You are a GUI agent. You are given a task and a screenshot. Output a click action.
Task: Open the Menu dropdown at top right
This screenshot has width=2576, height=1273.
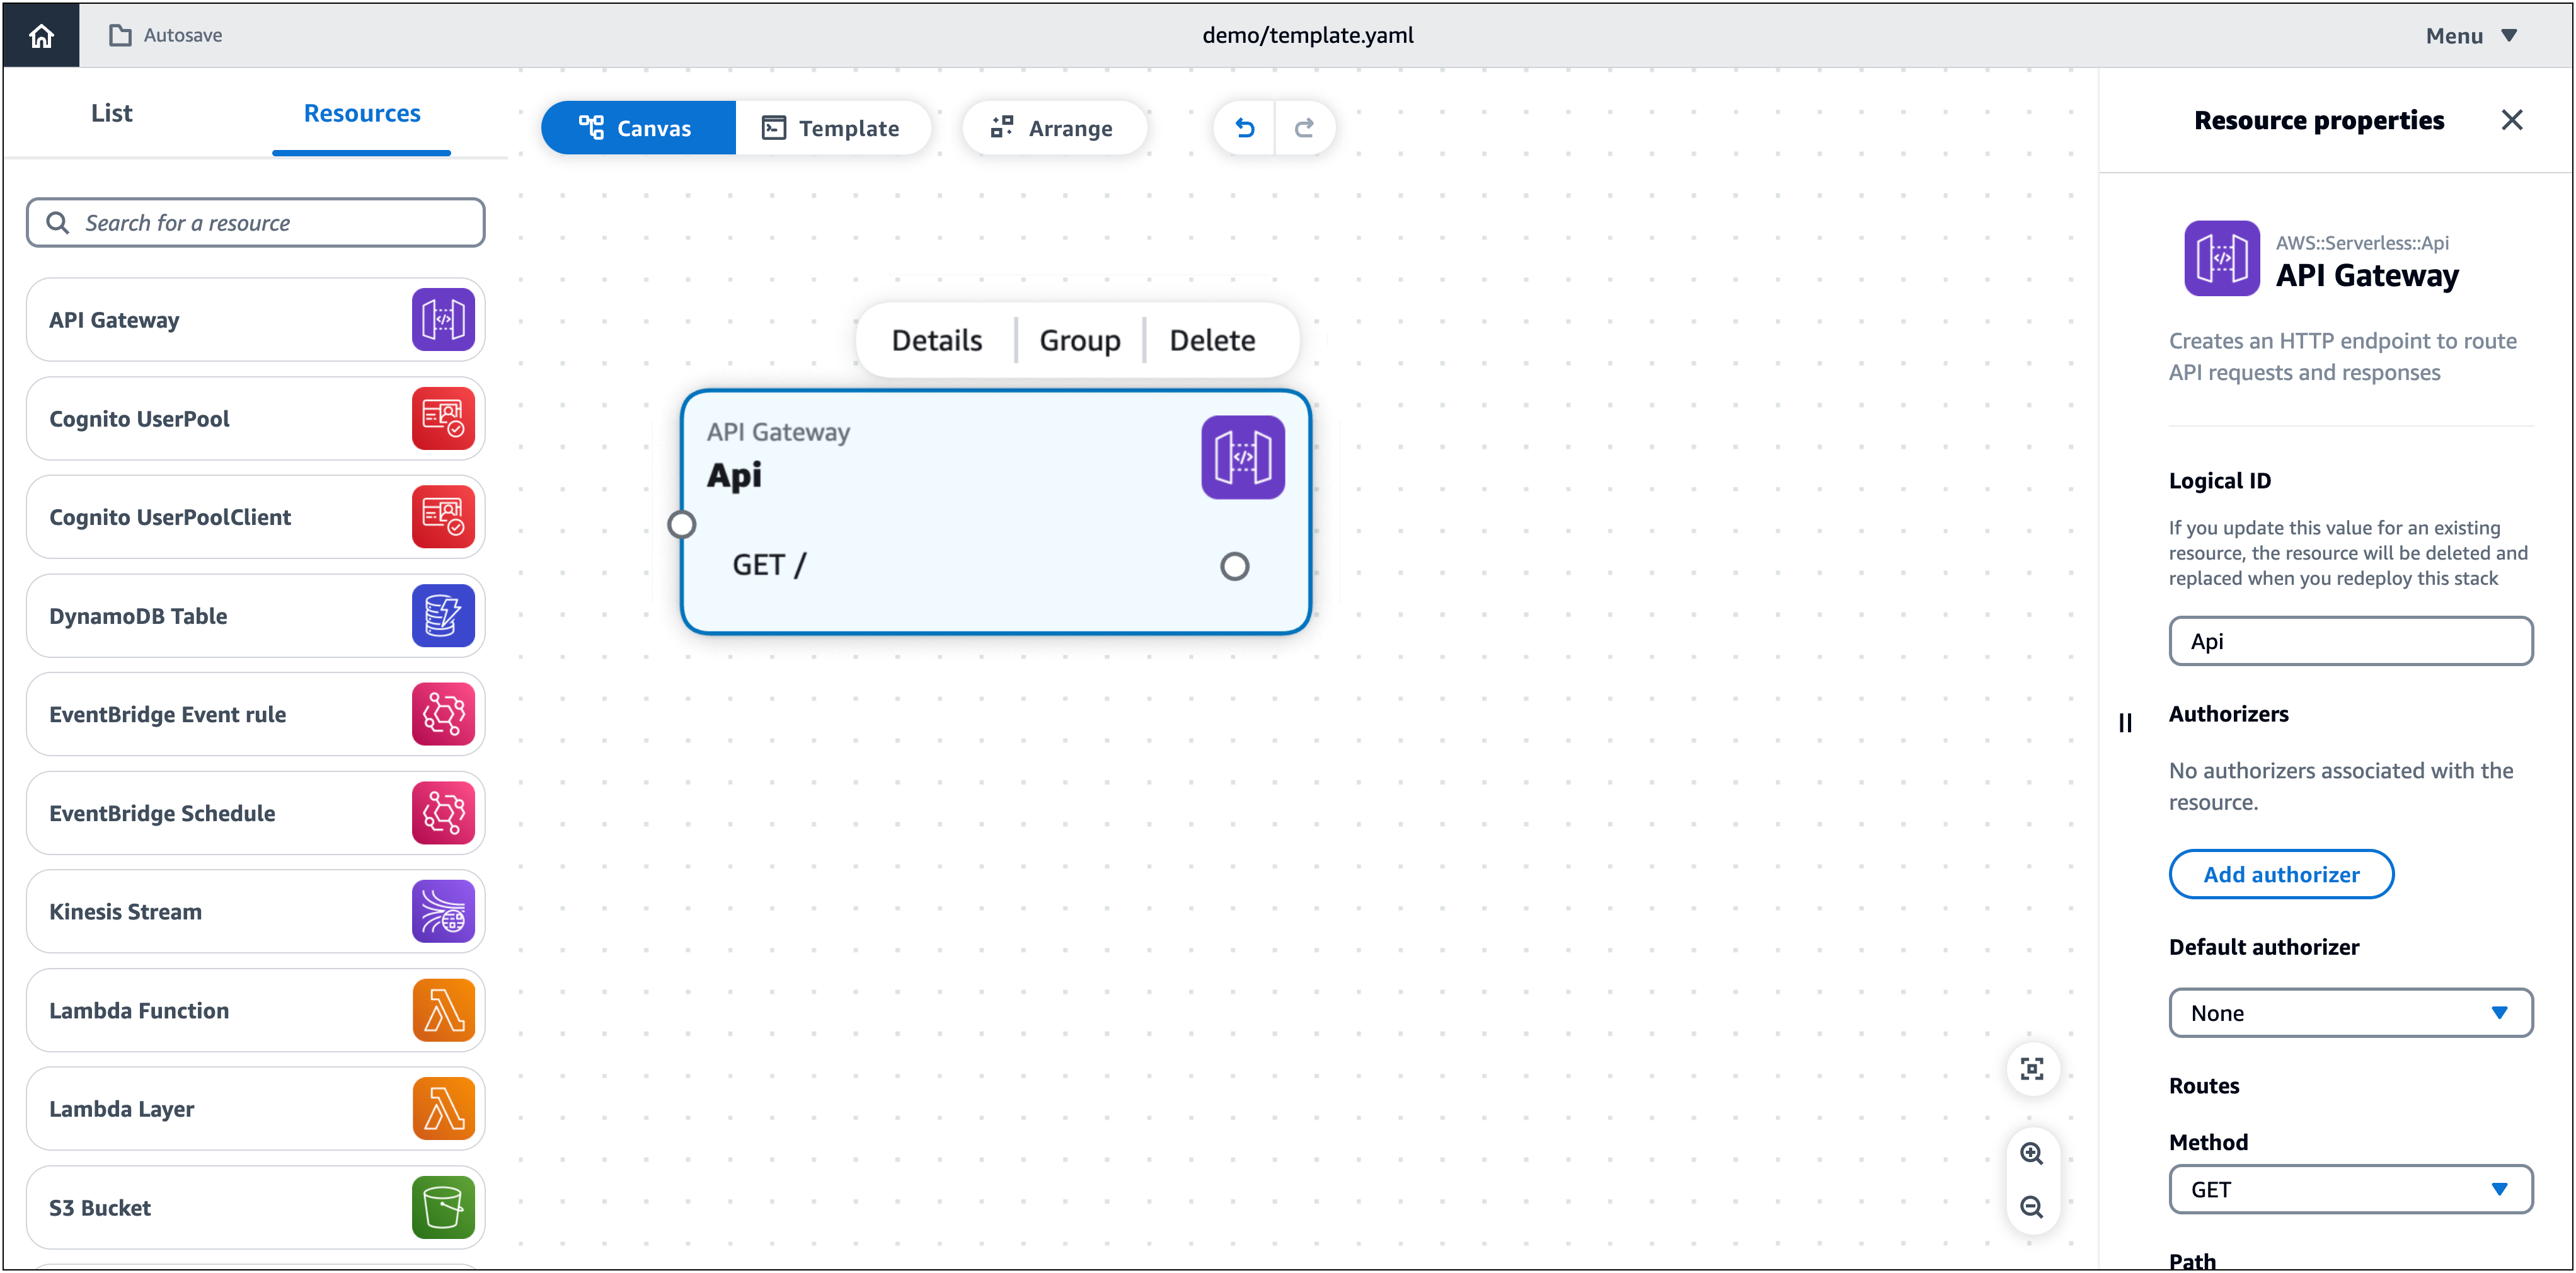tap(2470, 35)
